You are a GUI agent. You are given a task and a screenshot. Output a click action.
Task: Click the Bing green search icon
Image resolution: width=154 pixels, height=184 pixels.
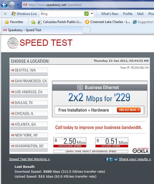(87, 14)
